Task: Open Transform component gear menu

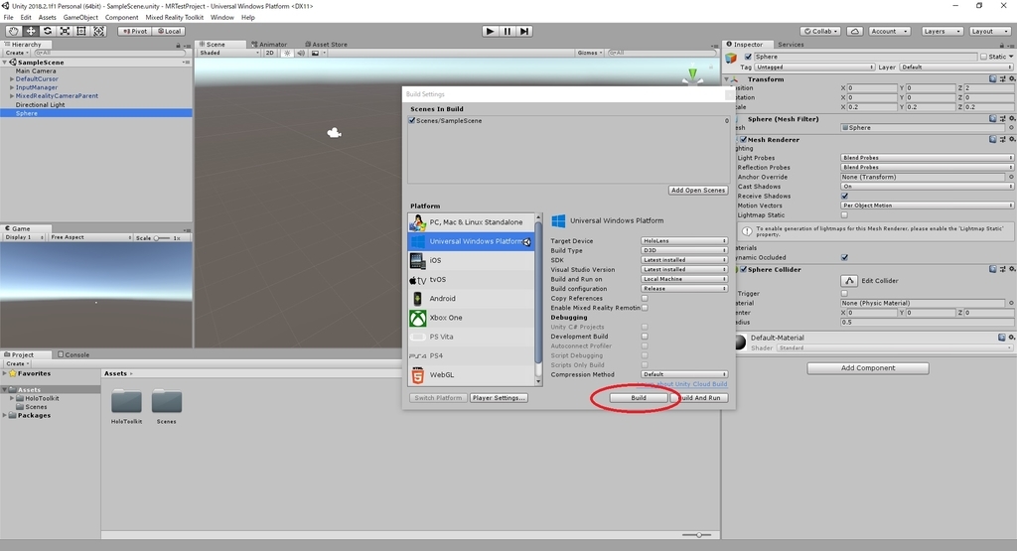Action: tap(1012, 79)
